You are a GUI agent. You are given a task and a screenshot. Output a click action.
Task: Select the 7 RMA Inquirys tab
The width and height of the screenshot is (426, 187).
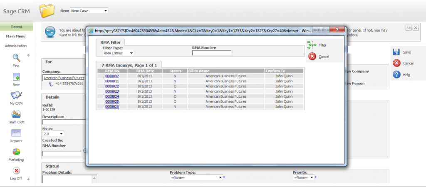coord(129,65)
